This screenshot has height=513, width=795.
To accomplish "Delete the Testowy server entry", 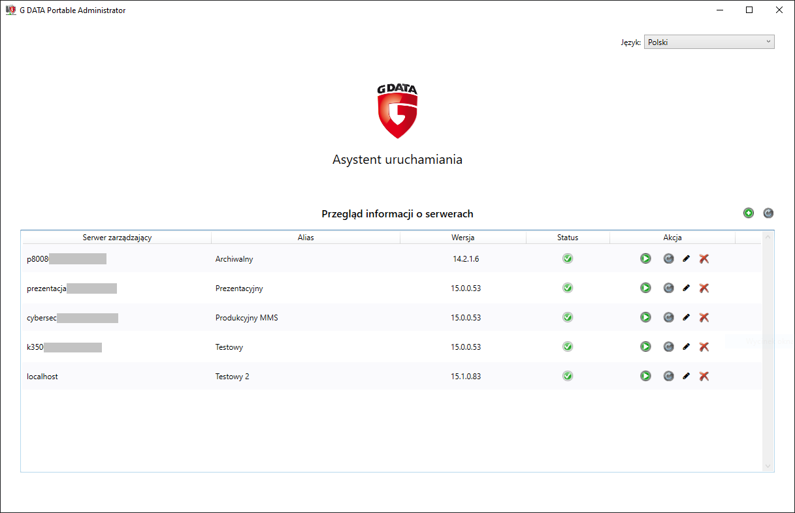I will click(x=704, y=347).
